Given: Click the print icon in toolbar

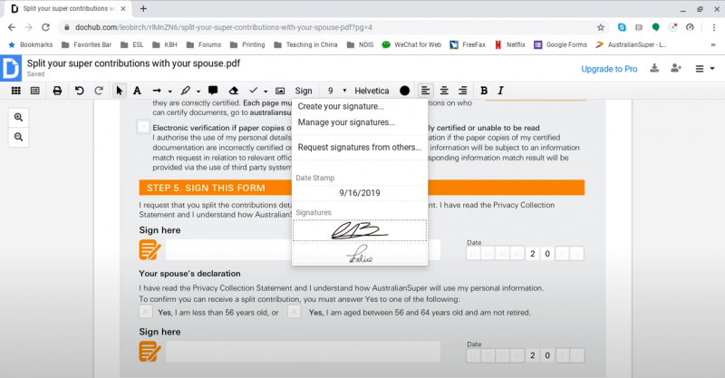Looking at the screenshot, I should pos(57,91).
